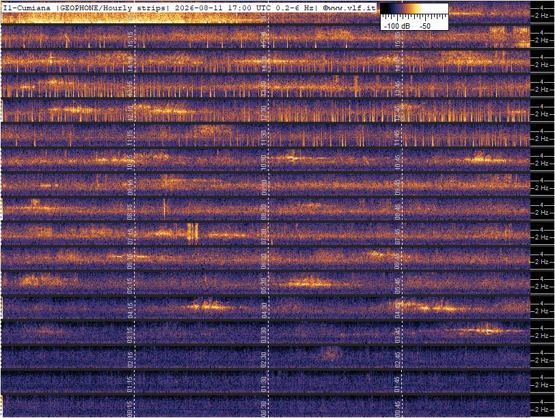Select the 03:30 time marker
The image size is (555, 418).
pyautogui.click(x=264, y=335)
